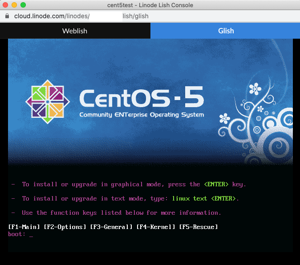Image resolution: width=300 pixels, height=265 pixels.
Task: Click the [F4-Kernel] text
Action: 156,227
